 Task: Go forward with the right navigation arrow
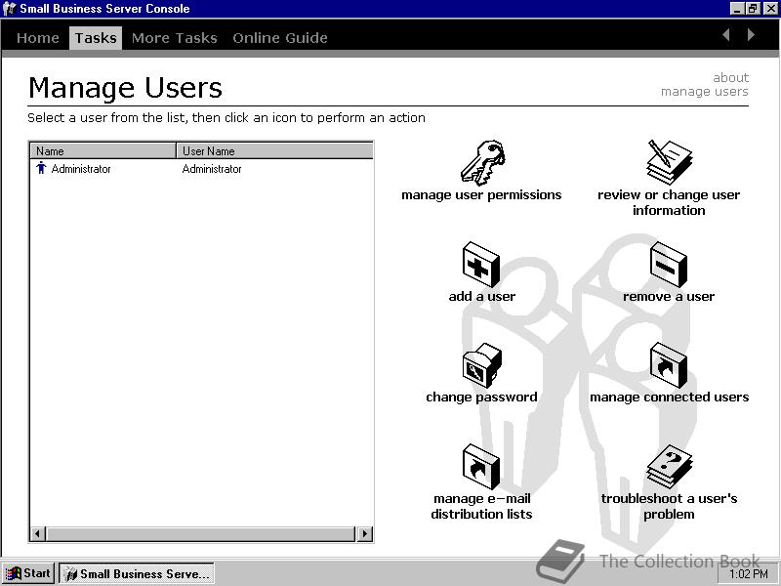(x=751, y=35)
